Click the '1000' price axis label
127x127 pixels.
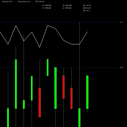coord(121,68)
